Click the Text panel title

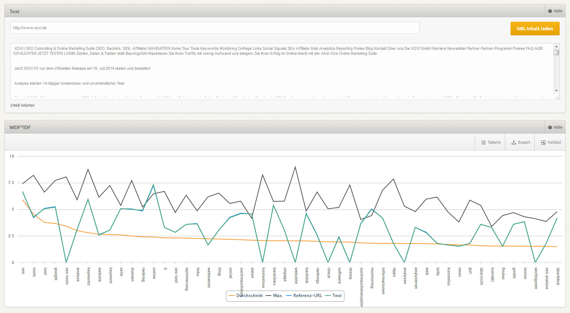click(15, 11)
